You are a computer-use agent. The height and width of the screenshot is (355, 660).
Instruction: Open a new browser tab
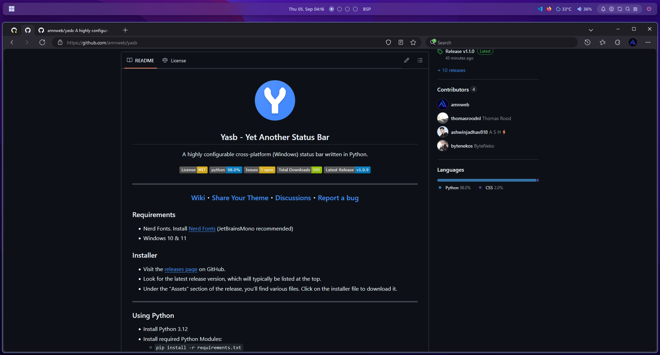coord(125,30)
